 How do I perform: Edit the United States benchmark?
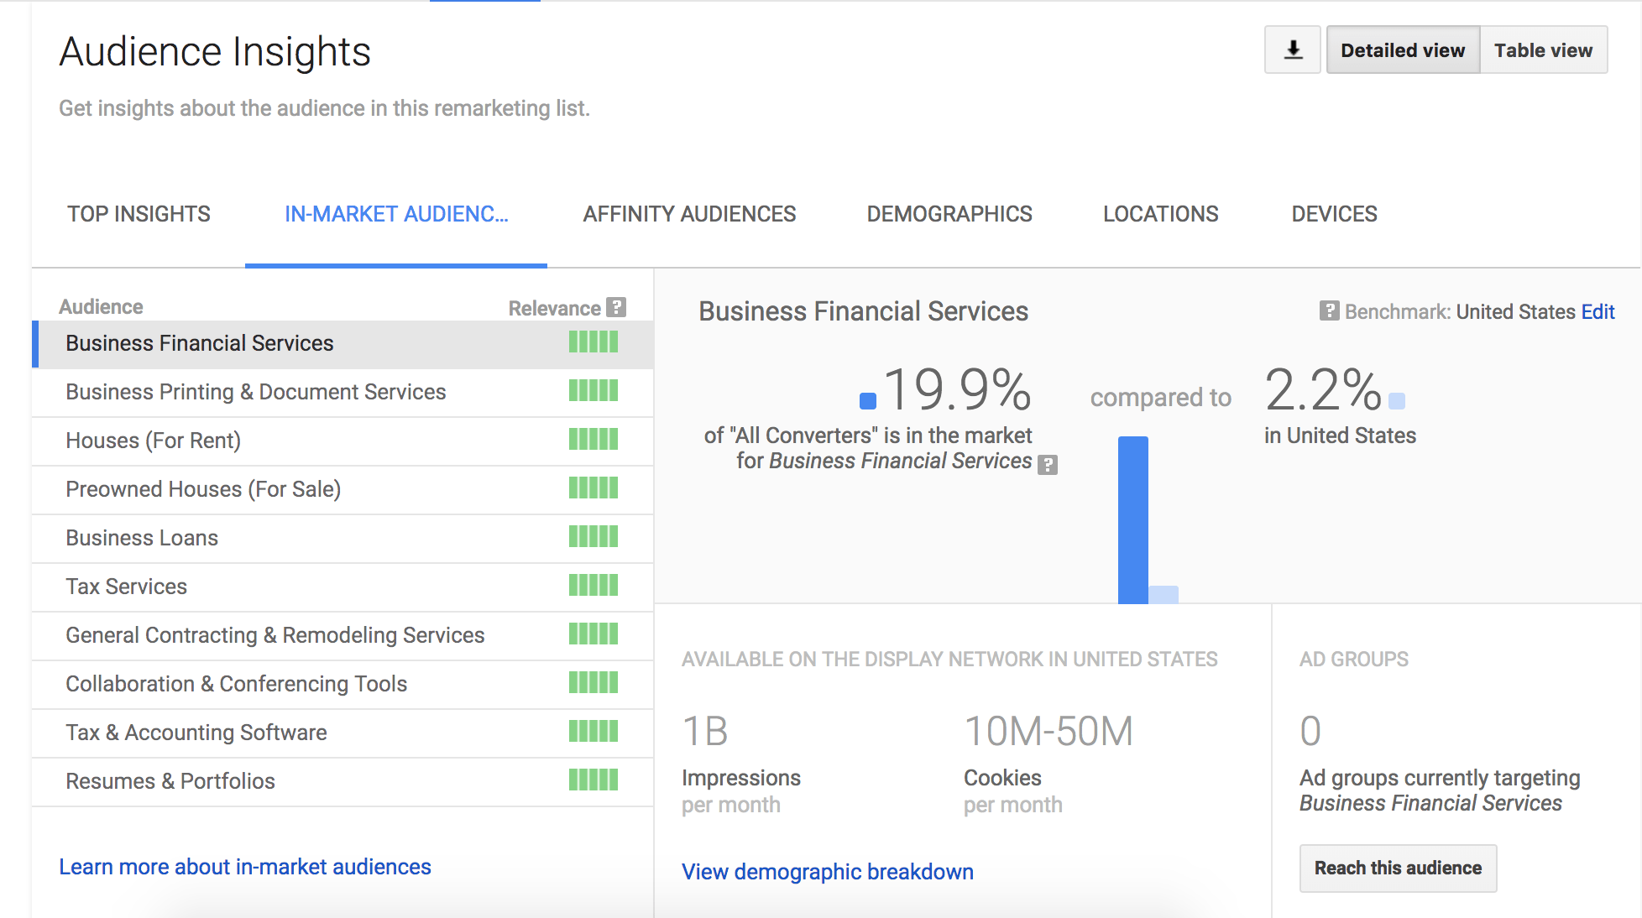(1598, 312)
